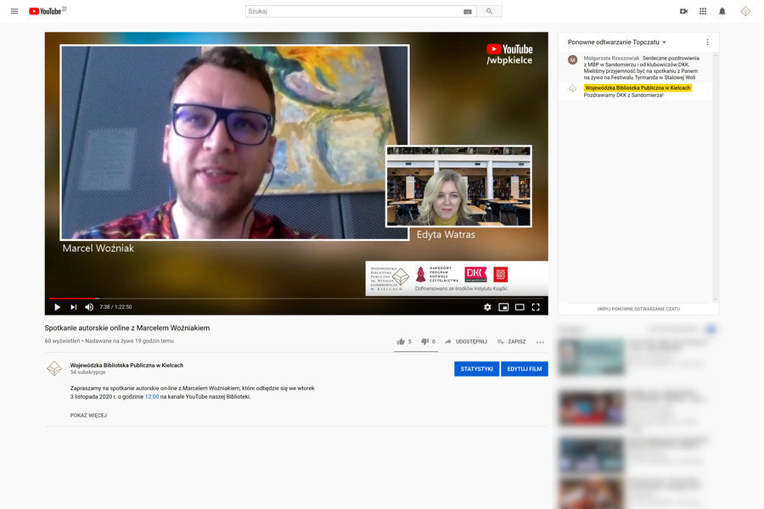Open the on-screen keyboard in search box
764x509 pixels.
(x=468, y=12)
